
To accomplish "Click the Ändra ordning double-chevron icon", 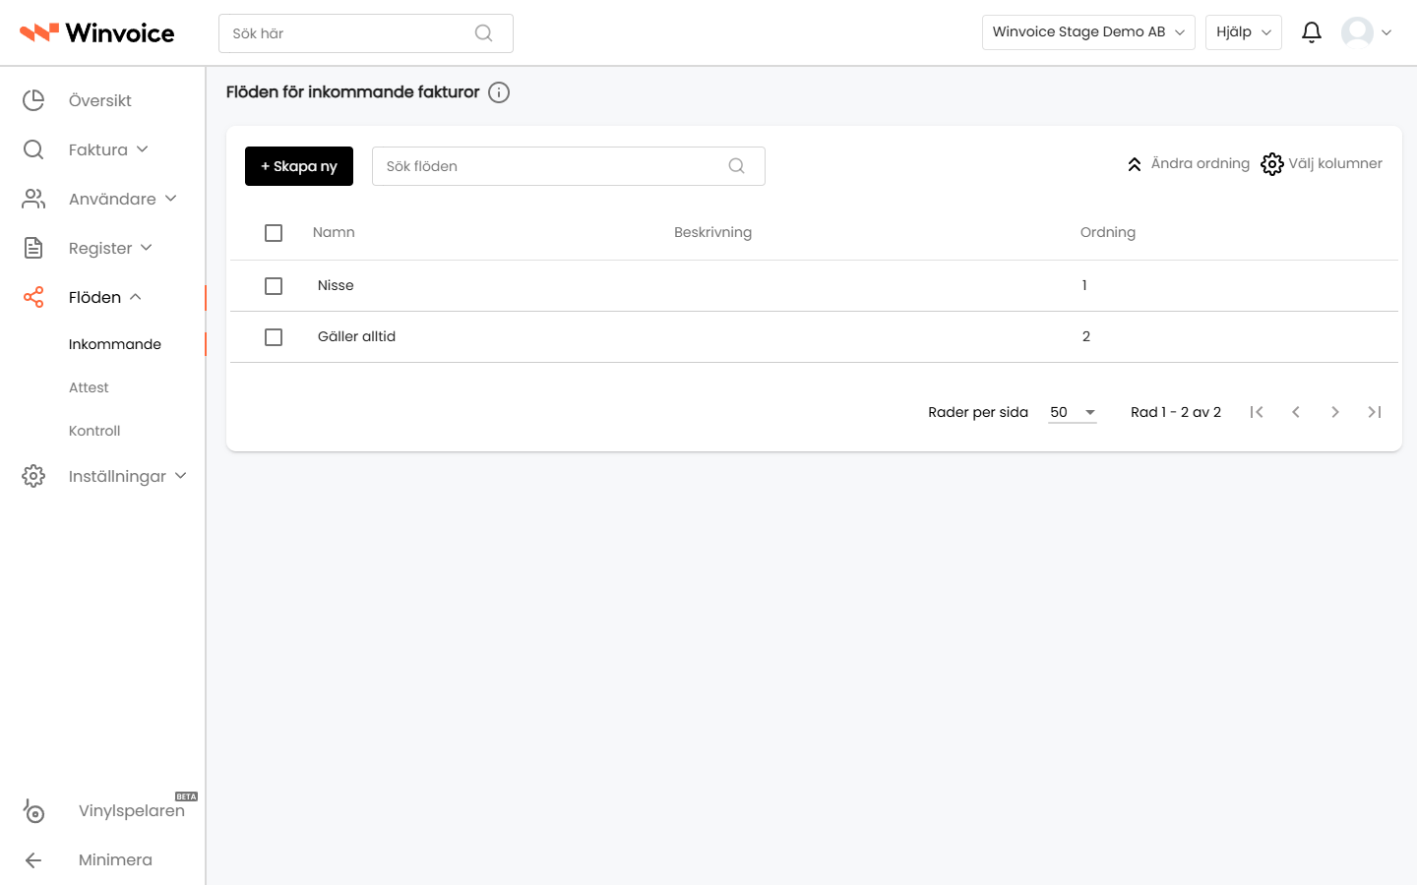I will [x=1135, y=164].
